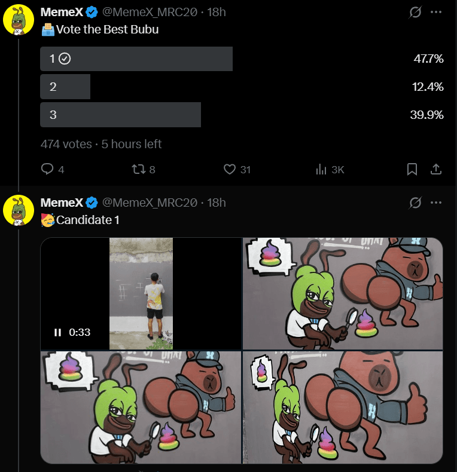Click the reply icon on the poll post

coord(48,170)
